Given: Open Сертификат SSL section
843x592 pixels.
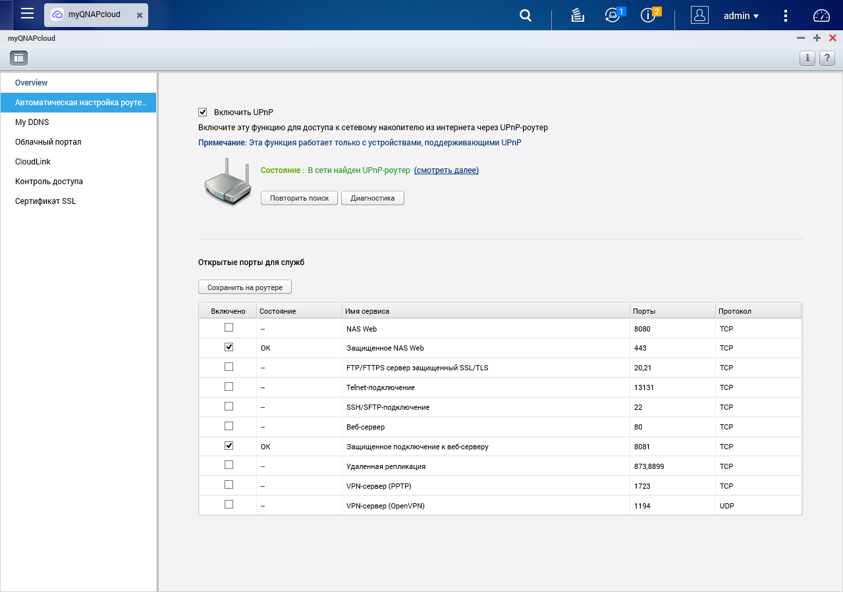Looking at the screenshot, I should [x=45, y=201].
